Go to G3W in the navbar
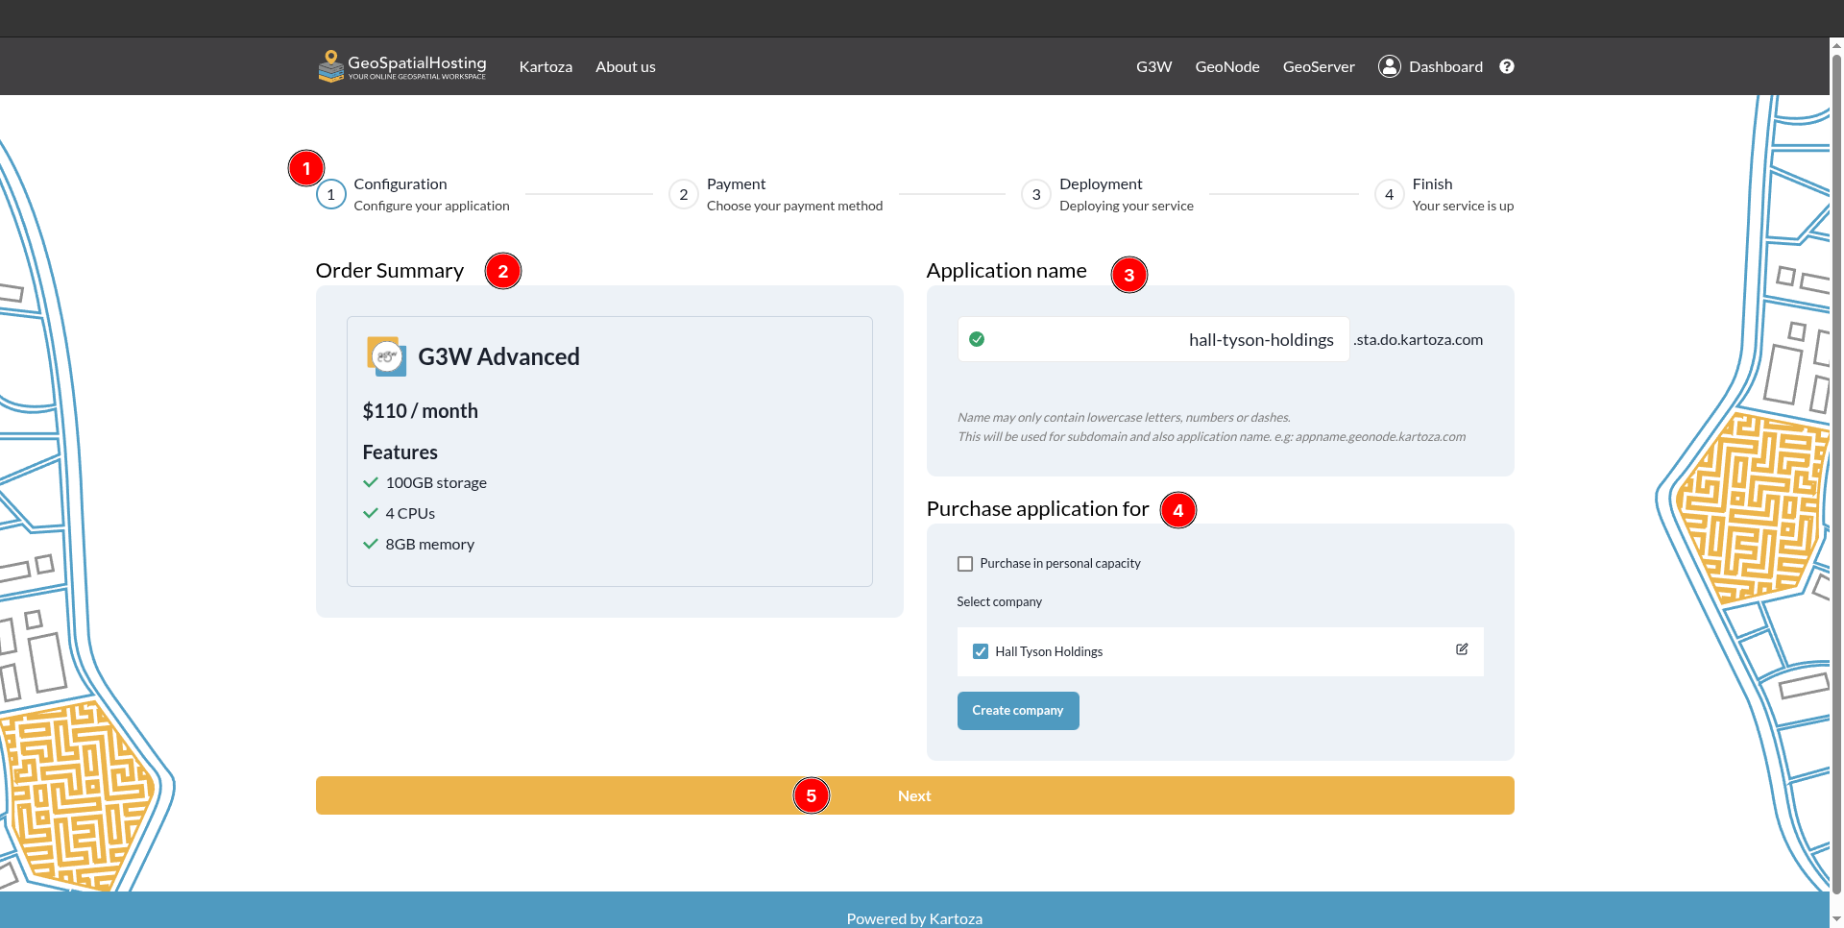 point(1154,66)
